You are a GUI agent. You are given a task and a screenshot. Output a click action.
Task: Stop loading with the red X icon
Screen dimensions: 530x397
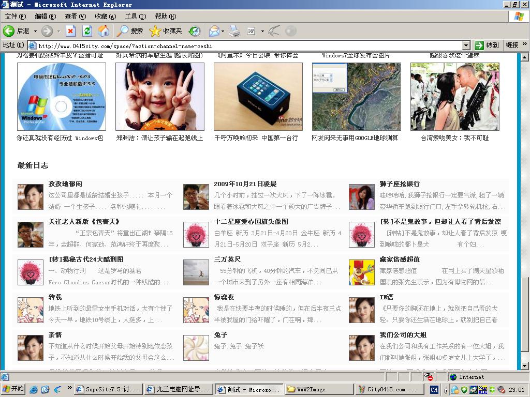tap(70, 31)
